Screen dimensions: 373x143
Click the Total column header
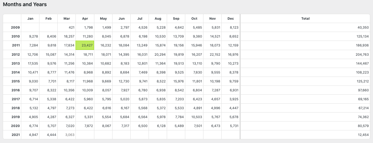tap(305, 18)
